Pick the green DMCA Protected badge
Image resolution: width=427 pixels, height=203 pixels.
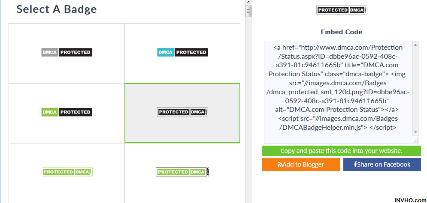click(67, 112)
